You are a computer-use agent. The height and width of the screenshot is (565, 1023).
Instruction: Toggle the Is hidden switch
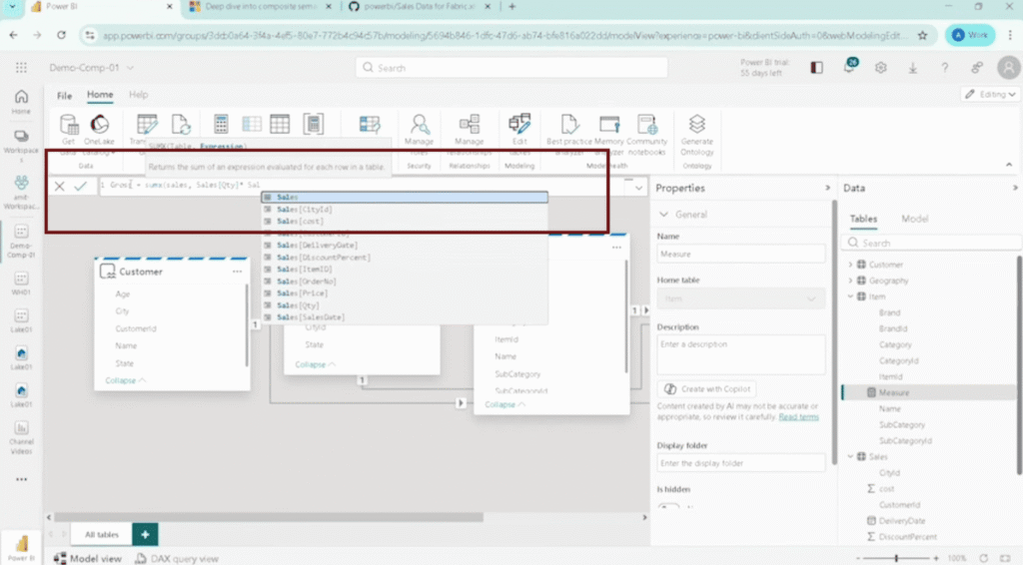[x=668, y=506]
